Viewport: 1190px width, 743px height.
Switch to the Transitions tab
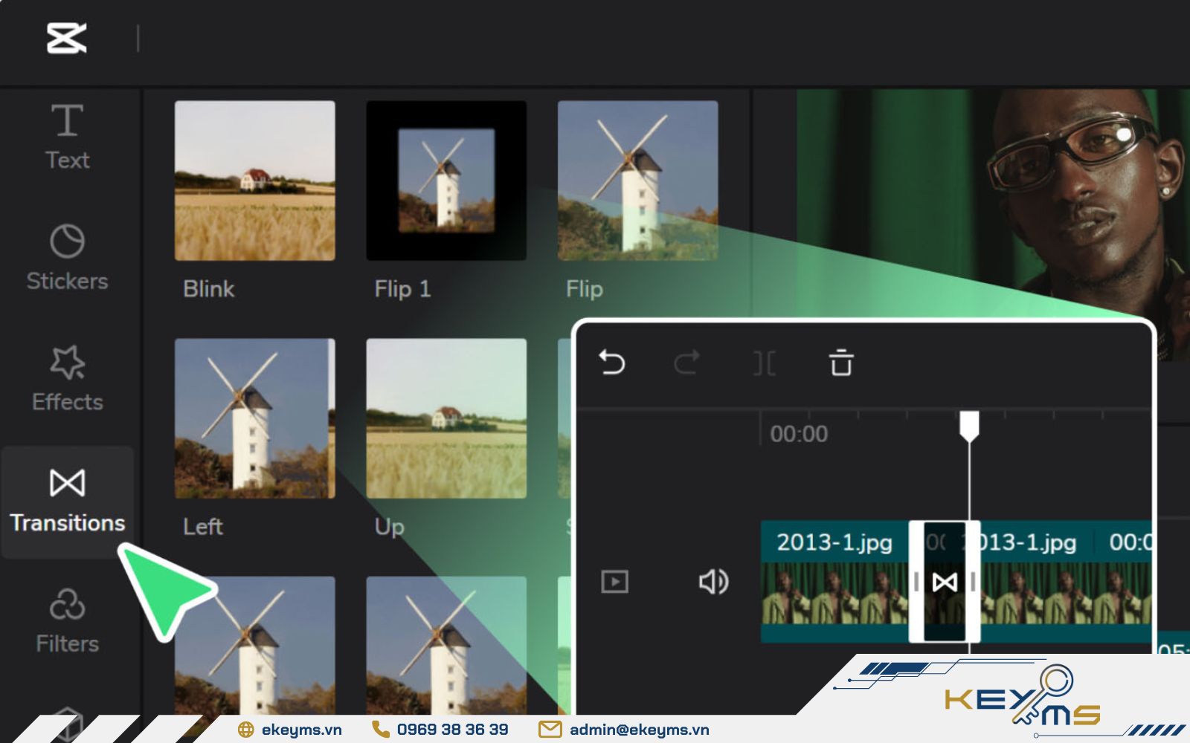67,501
